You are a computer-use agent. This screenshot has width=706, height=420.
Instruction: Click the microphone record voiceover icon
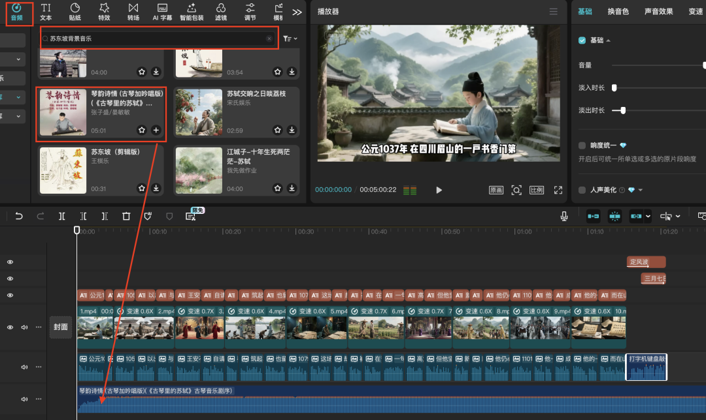(x=564, y=216)
